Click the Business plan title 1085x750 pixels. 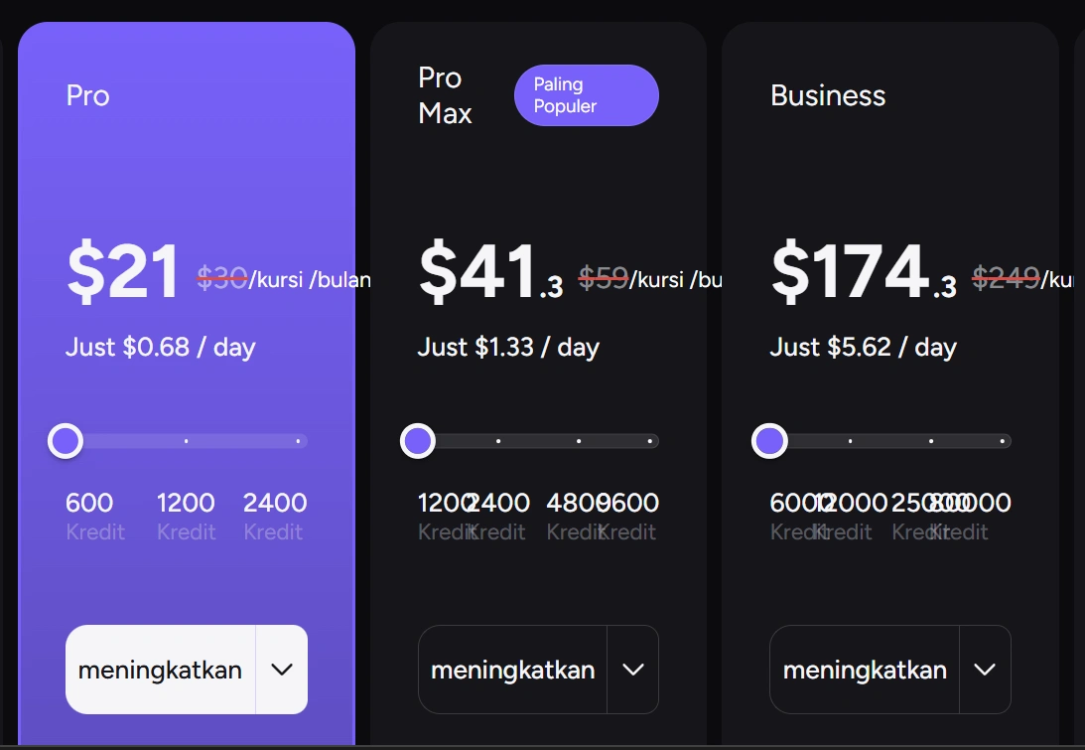click(828, 95)
